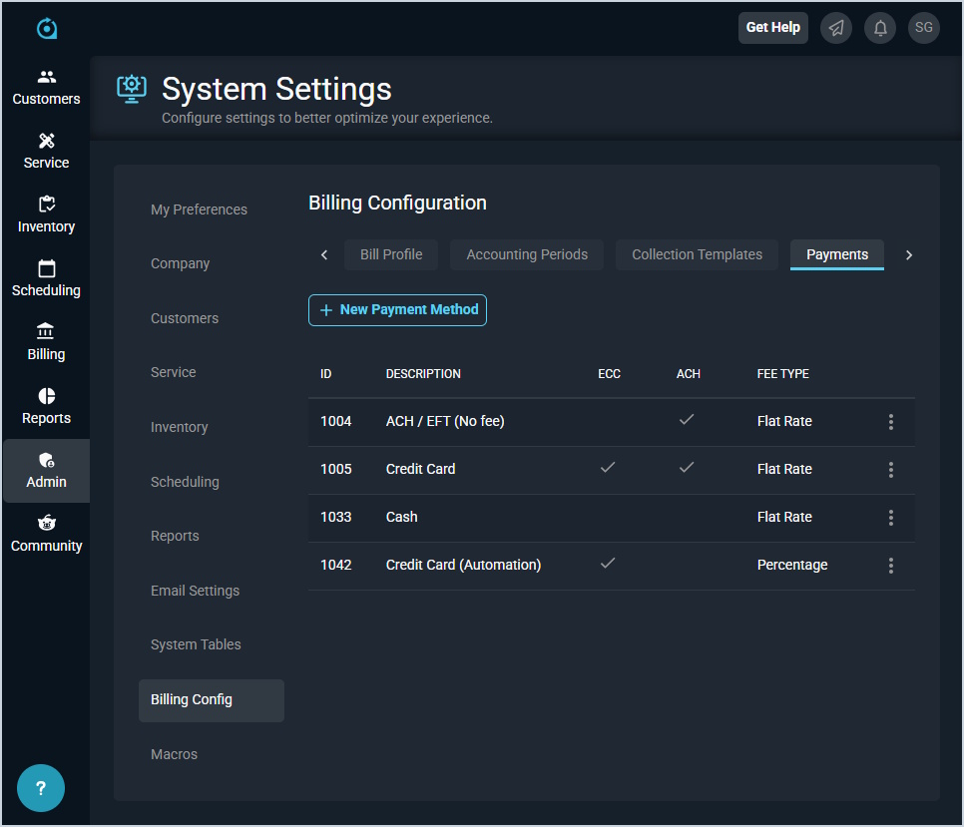Switch to the Accounting Periods tab
The image size is (964, 827).
coord(527,254)
